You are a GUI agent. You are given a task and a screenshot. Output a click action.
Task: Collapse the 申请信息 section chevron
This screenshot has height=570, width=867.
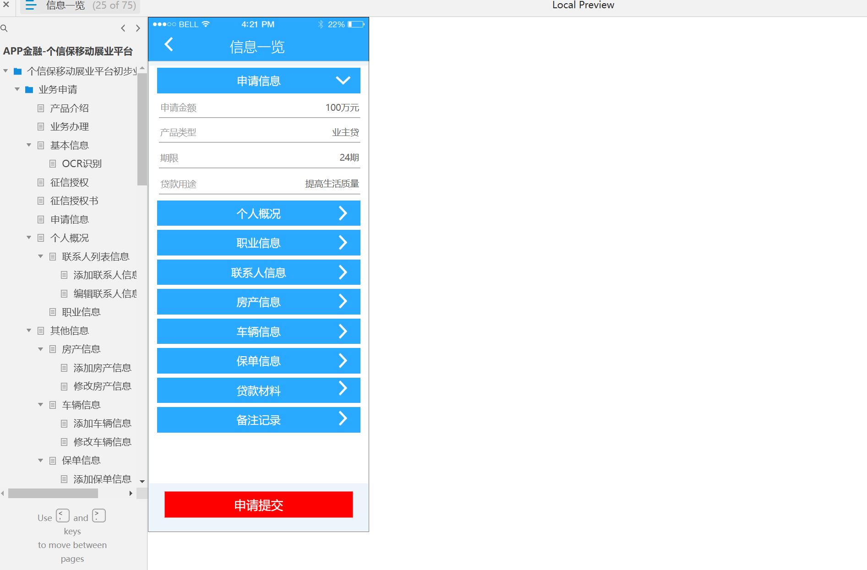pyautogui.click(x=343, y=81)
